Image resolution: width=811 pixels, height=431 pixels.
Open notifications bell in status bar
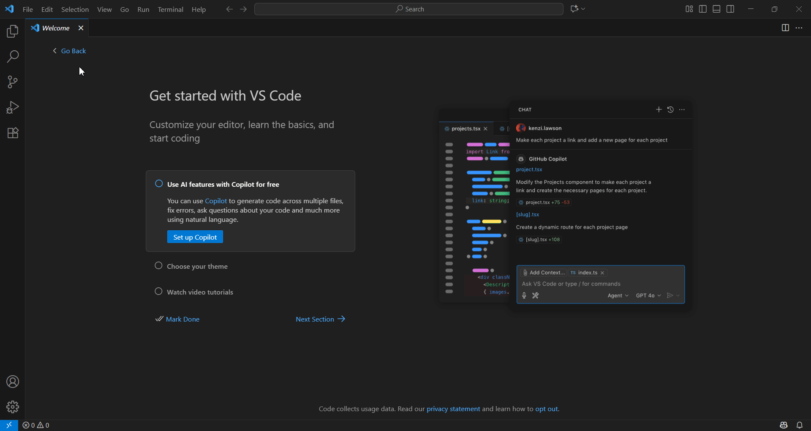(800, 425)
